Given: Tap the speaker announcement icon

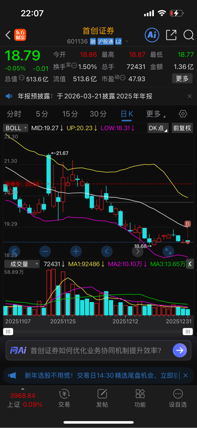Looking at the screenshot, I should pos(9,96).
